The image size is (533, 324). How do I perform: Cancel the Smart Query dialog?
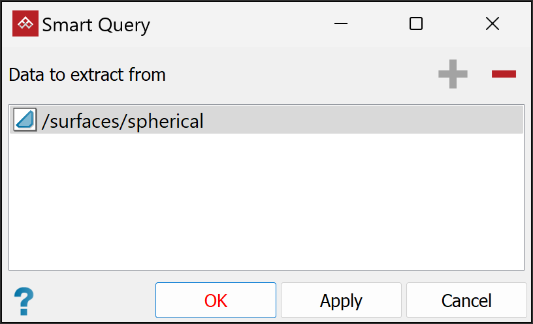[x=466, y=301]
